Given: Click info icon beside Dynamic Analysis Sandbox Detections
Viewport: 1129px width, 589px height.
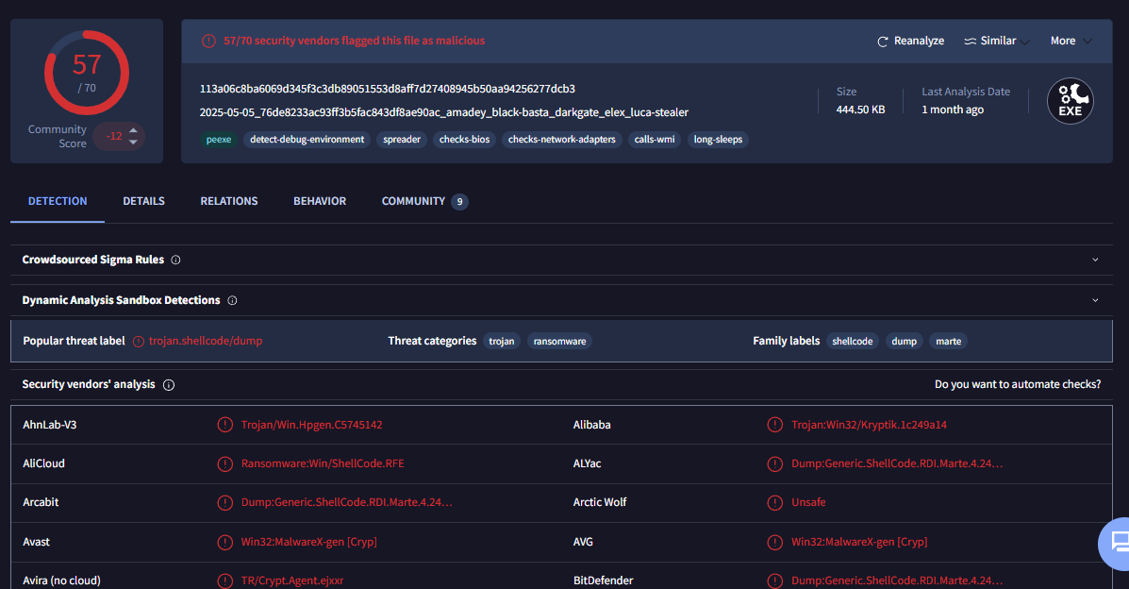Looking at the screenshot, I should click(x=232, y=300).
